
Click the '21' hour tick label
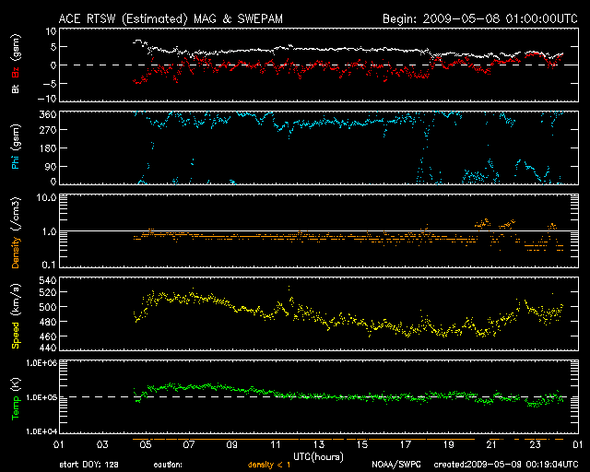(491, 444)
